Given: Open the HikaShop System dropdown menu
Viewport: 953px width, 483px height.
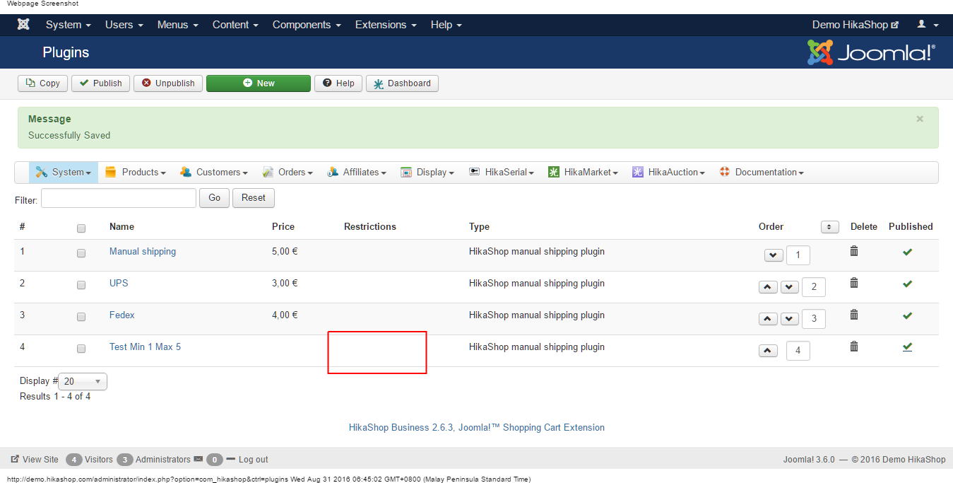Looking at the screenshot, I should [64, 172].
